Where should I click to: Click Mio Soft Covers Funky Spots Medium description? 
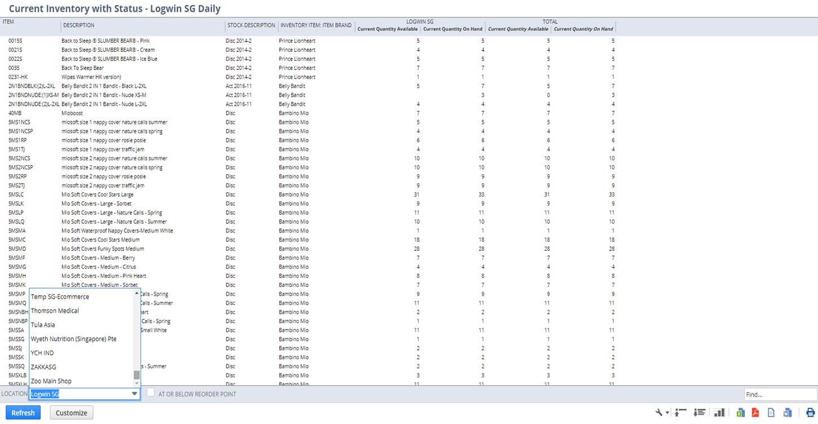coord(103,249)
